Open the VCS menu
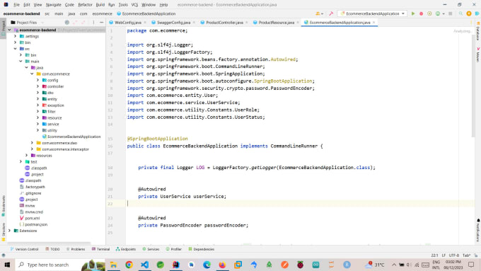The height and width of the screenshot is (271, 481). tap(134, 5)
